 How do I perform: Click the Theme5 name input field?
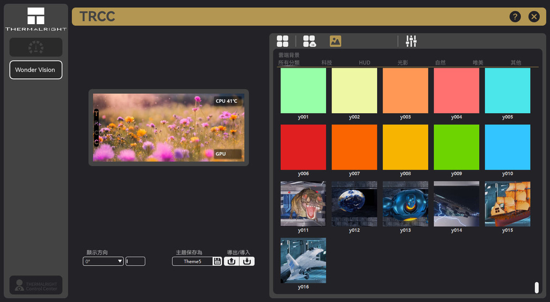tap(192, 261)
